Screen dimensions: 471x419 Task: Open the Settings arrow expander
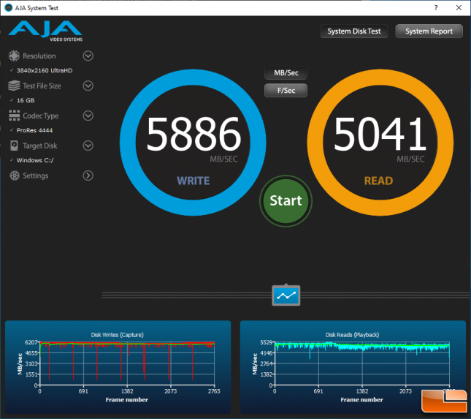click(x=88, y=175)
